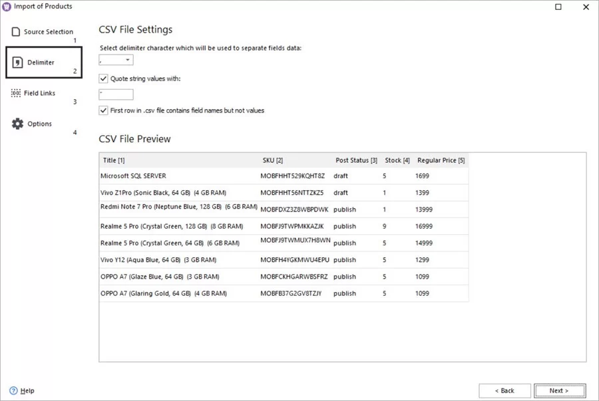Click the SKU column header
The width and height of the screenshot is (599, 401).
(273, 160)
